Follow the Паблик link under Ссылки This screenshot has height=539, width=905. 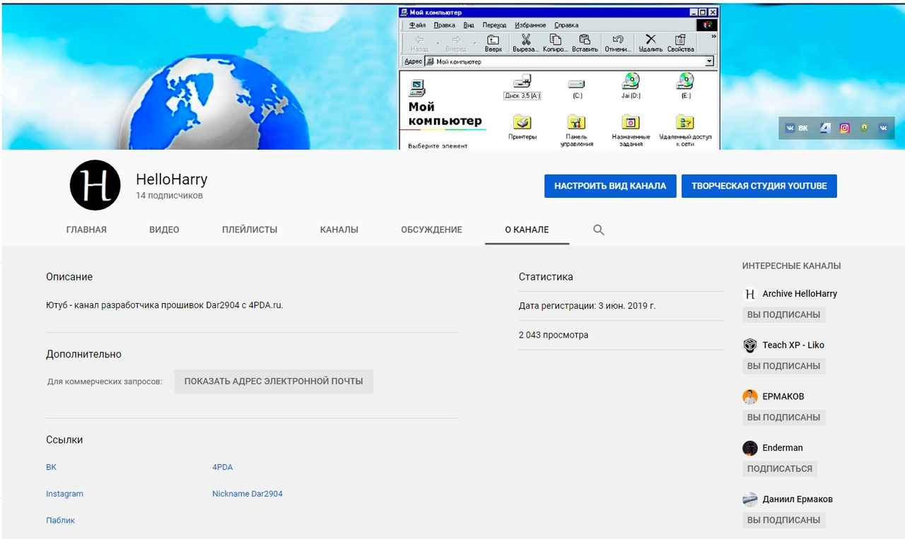coord(61,521)
